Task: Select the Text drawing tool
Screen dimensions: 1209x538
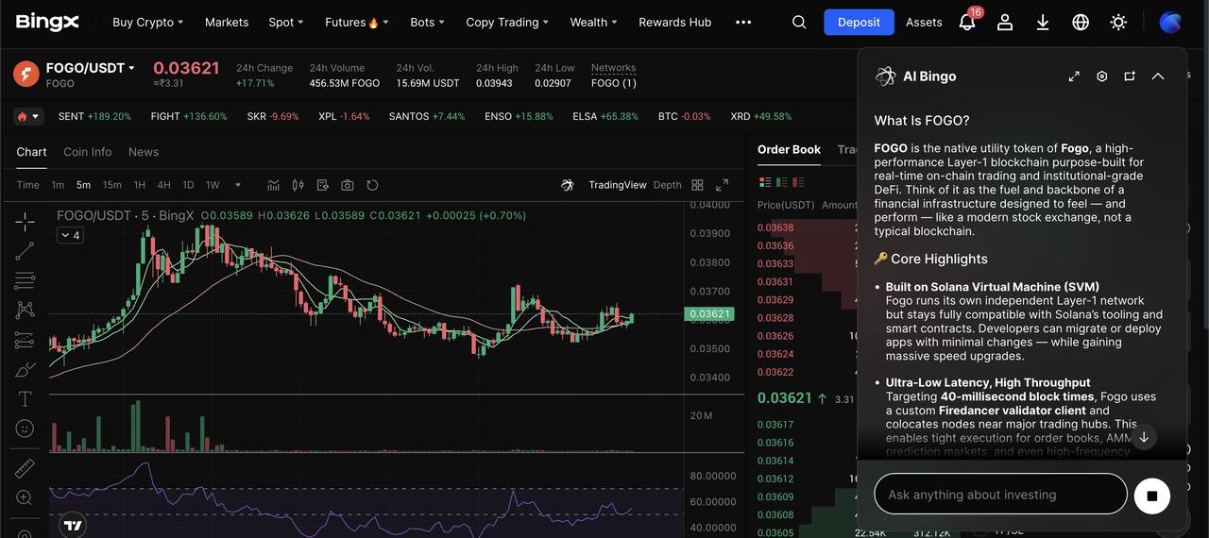Action: [26, 398]
